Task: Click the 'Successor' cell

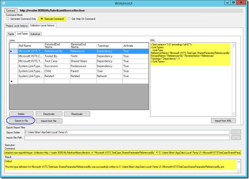Action: 57,66
